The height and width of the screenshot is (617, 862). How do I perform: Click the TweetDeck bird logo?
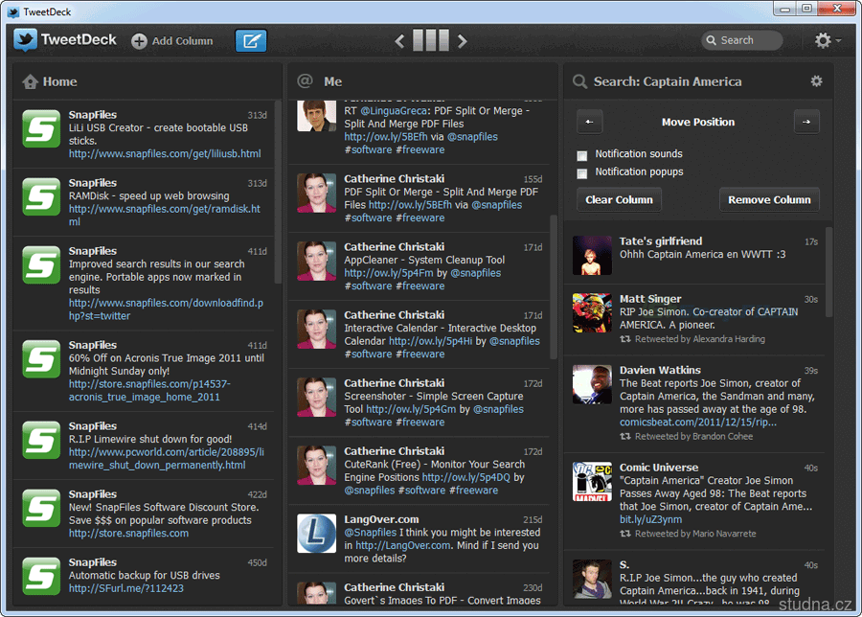pyautogui.click(x=25, y=39)
